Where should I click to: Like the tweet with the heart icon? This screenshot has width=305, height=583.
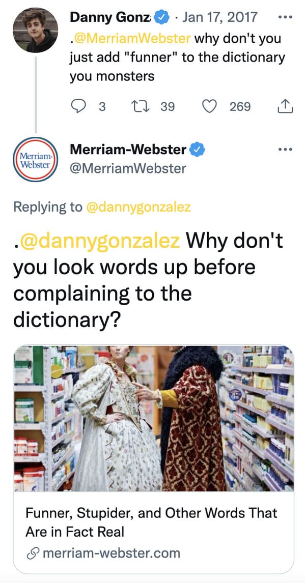click(x=209, y=107)
